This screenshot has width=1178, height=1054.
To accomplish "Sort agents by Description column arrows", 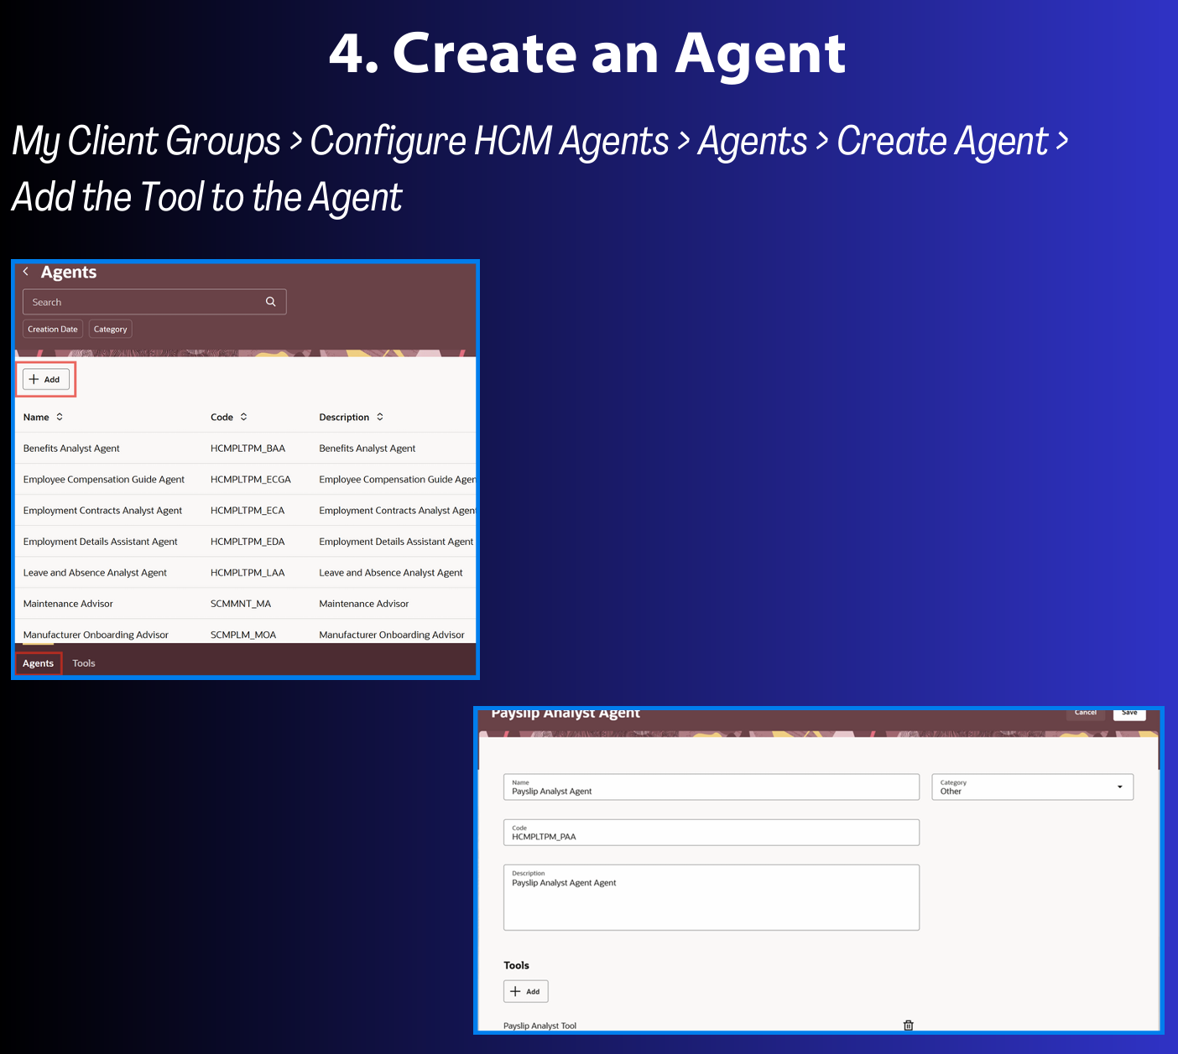I will pos(380,417).
